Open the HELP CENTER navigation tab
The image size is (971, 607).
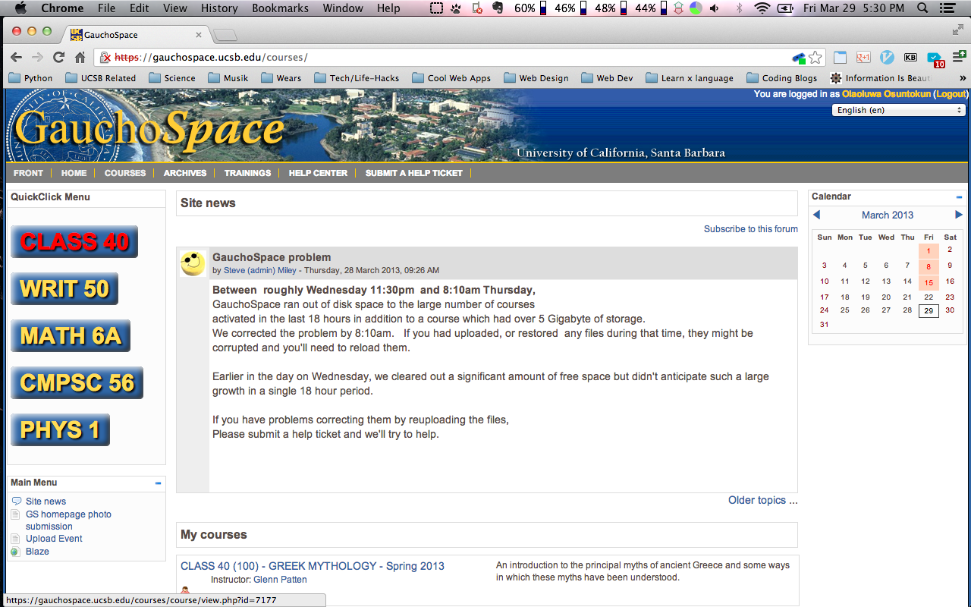pyautogui.click(x=318, y=173)
